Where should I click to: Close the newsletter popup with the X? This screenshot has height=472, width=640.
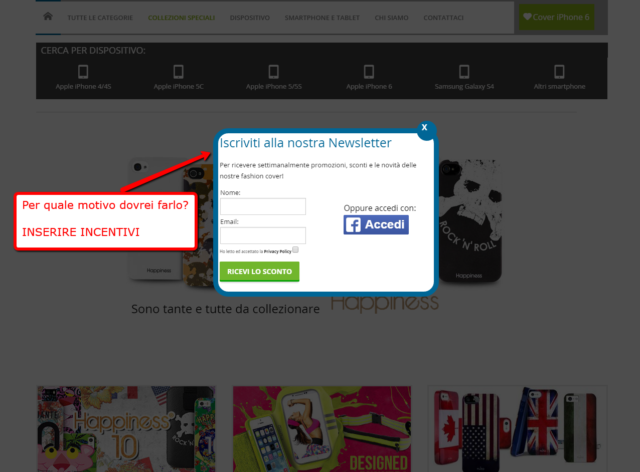[425, 128]
